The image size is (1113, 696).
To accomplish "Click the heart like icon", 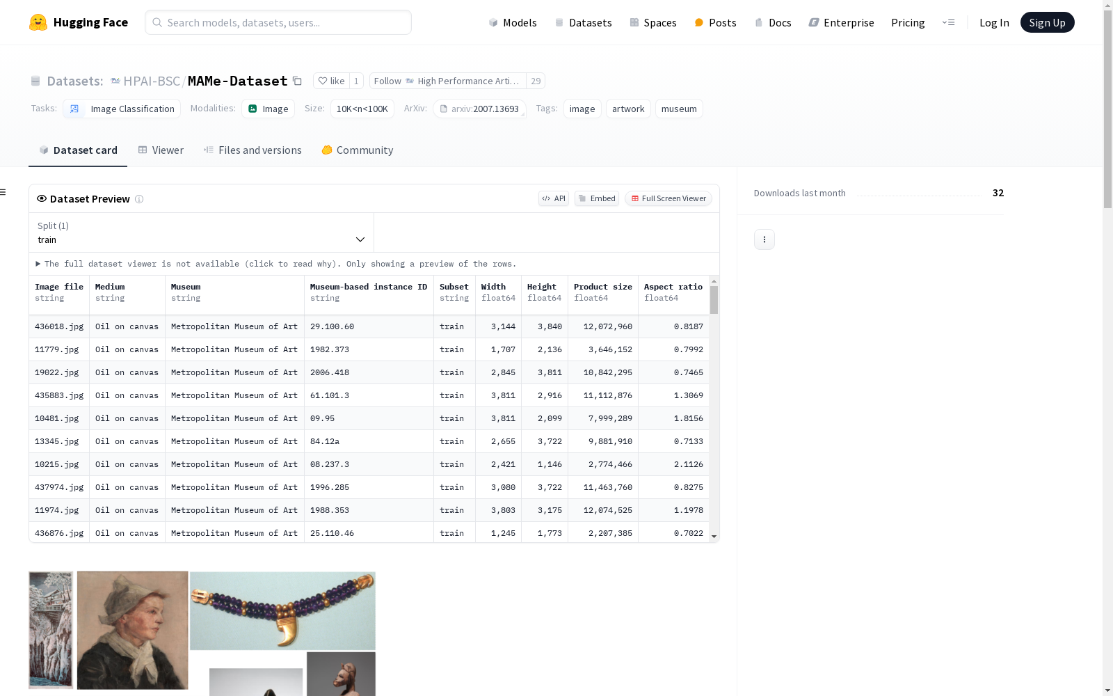I will (x=322, y=81).
